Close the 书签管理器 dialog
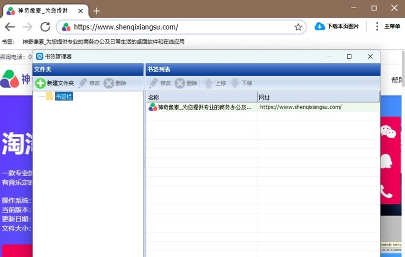 point(370,57)
